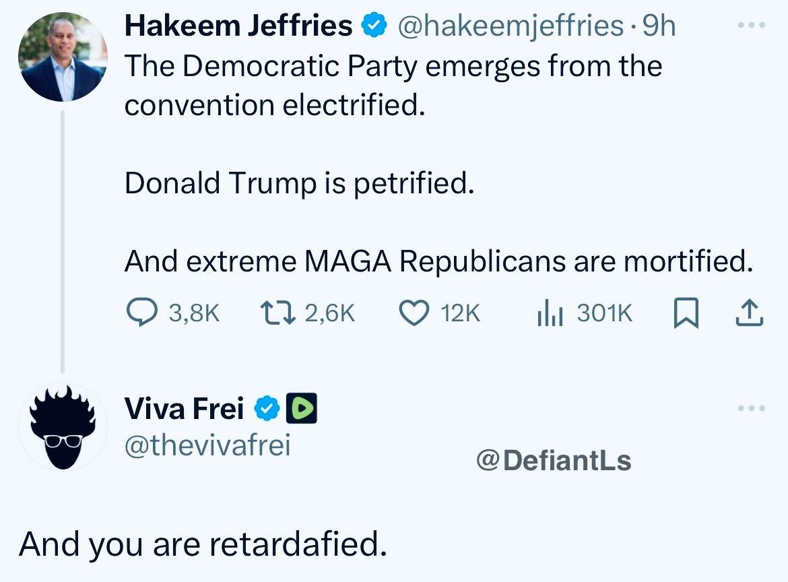Click the 'And you are retardafied' reply text
Screen dimensions: 788x582
click(203, 544)
